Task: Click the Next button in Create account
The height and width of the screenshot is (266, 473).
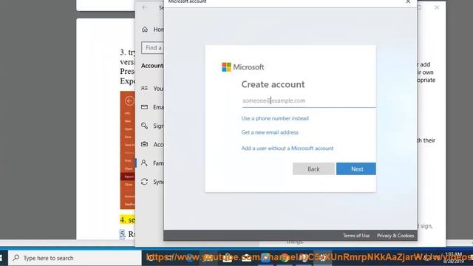Action: [x=356, y=169]
